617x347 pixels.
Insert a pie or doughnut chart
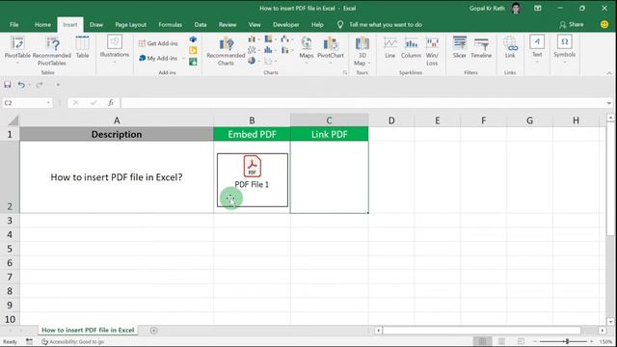click(x=253, y=61)
